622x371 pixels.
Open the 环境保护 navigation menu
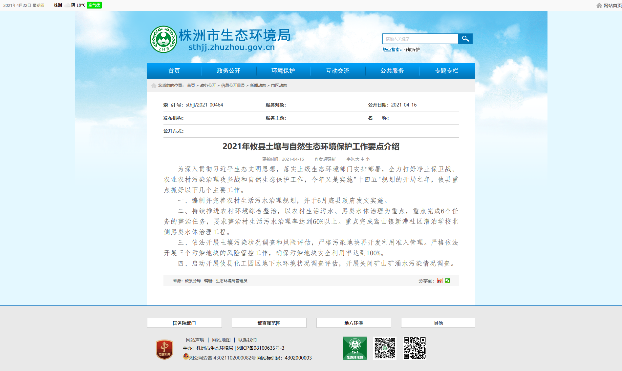pos(283,71)
